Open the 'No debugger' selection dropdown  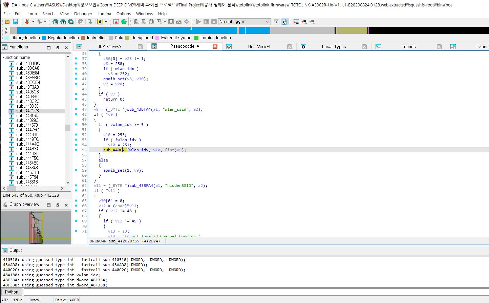pyautogui.click(x=244, y=22)
